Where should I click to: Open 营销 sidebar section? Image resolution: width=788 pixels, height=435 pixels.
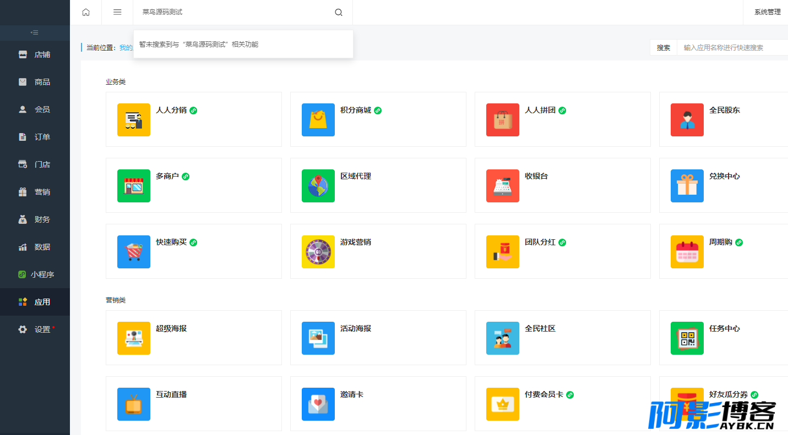[35, 192]
